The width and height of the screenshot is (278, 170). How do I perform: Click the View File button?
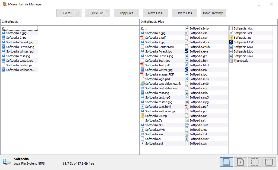coord(97,13)
